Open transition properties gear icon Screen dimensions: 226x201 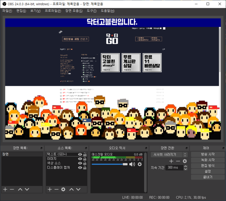pyautogui.click(x=185, y=161)
